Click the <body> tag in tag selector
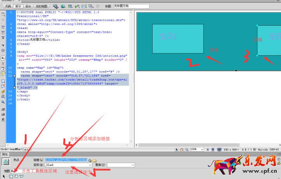281x179 pixels. [5, 149]
